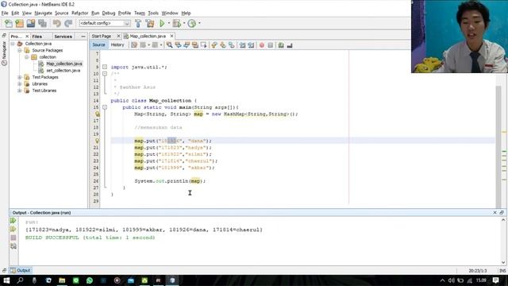Open the Navigate menu
The image size is (508, 286).
point(43,13)
